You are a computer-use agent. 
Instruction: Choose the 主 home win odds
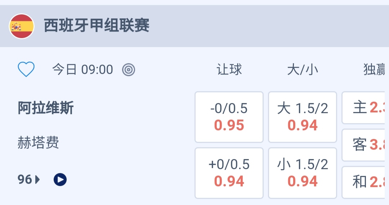coord(365,108)
